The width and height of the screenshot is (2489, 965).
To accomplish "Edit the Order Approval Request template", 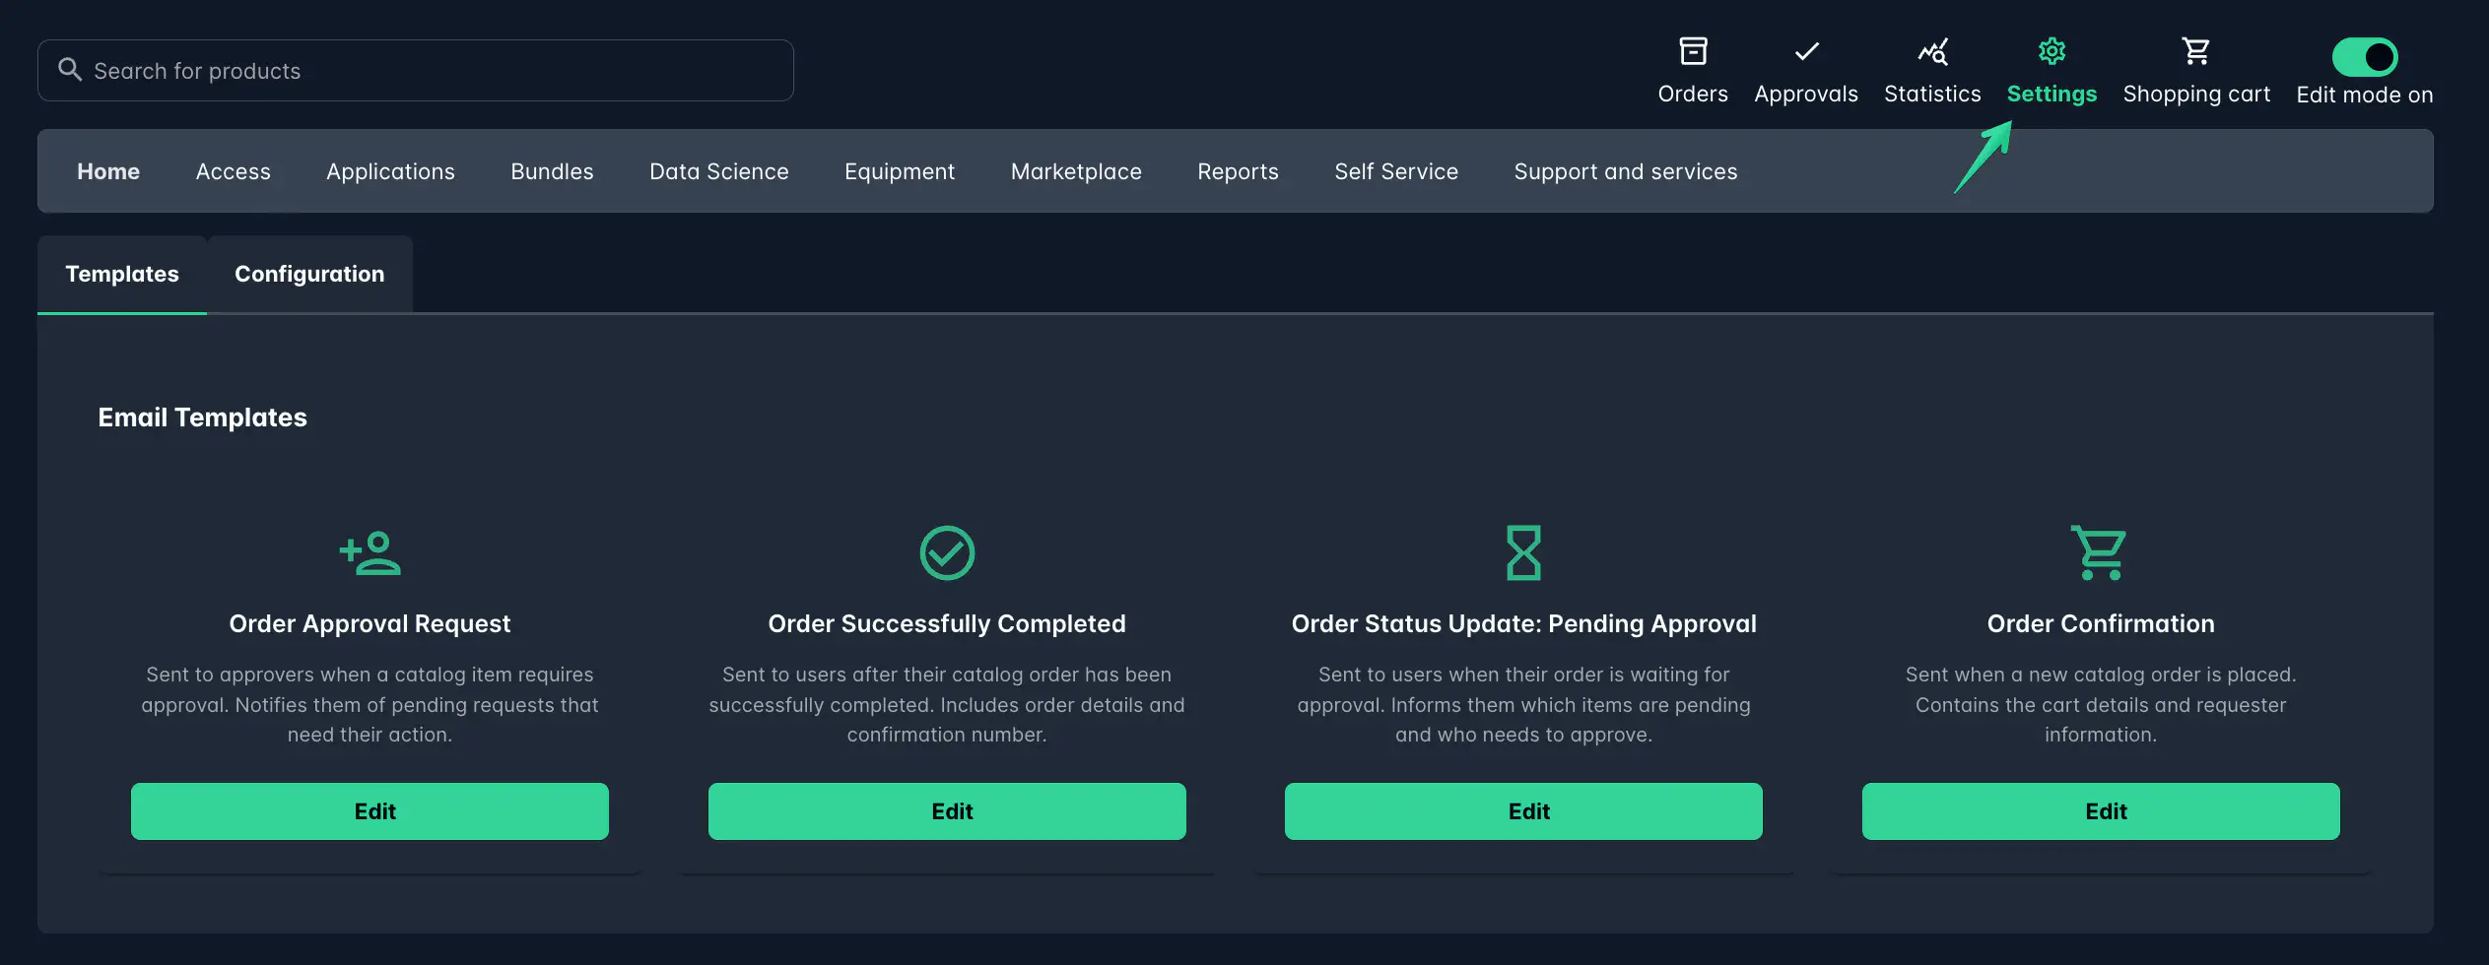I will pyautogui.click(x=370, y=811).
